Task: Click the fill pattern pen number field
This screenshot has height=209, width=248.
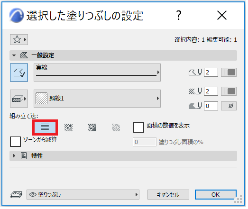Action: 211,91
